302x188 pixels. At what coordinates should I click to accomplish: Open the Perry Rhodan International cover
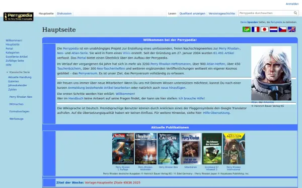tap(234, 149)
